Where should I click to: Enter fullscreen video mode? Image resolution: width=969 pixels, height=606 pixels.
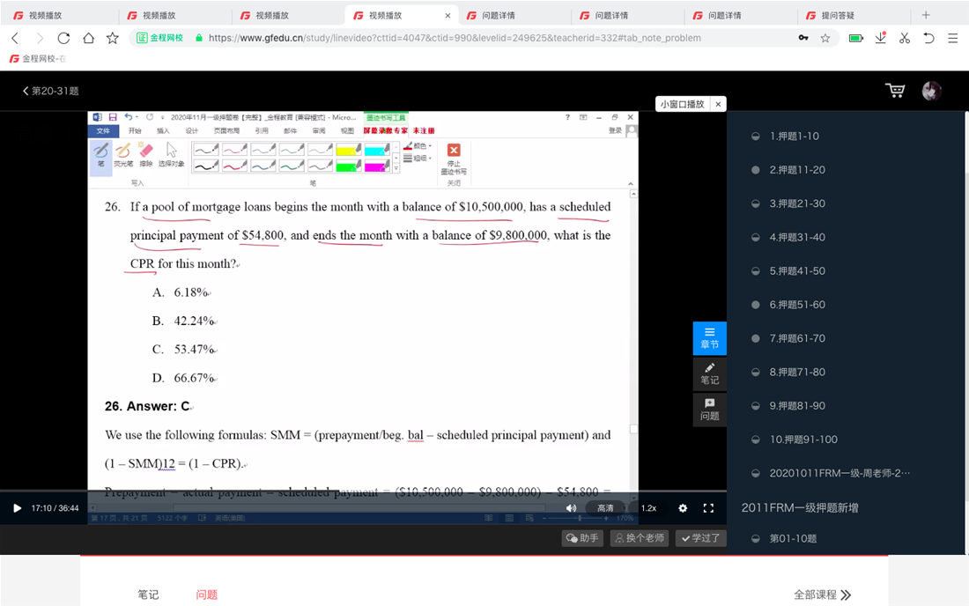point(708,507)
